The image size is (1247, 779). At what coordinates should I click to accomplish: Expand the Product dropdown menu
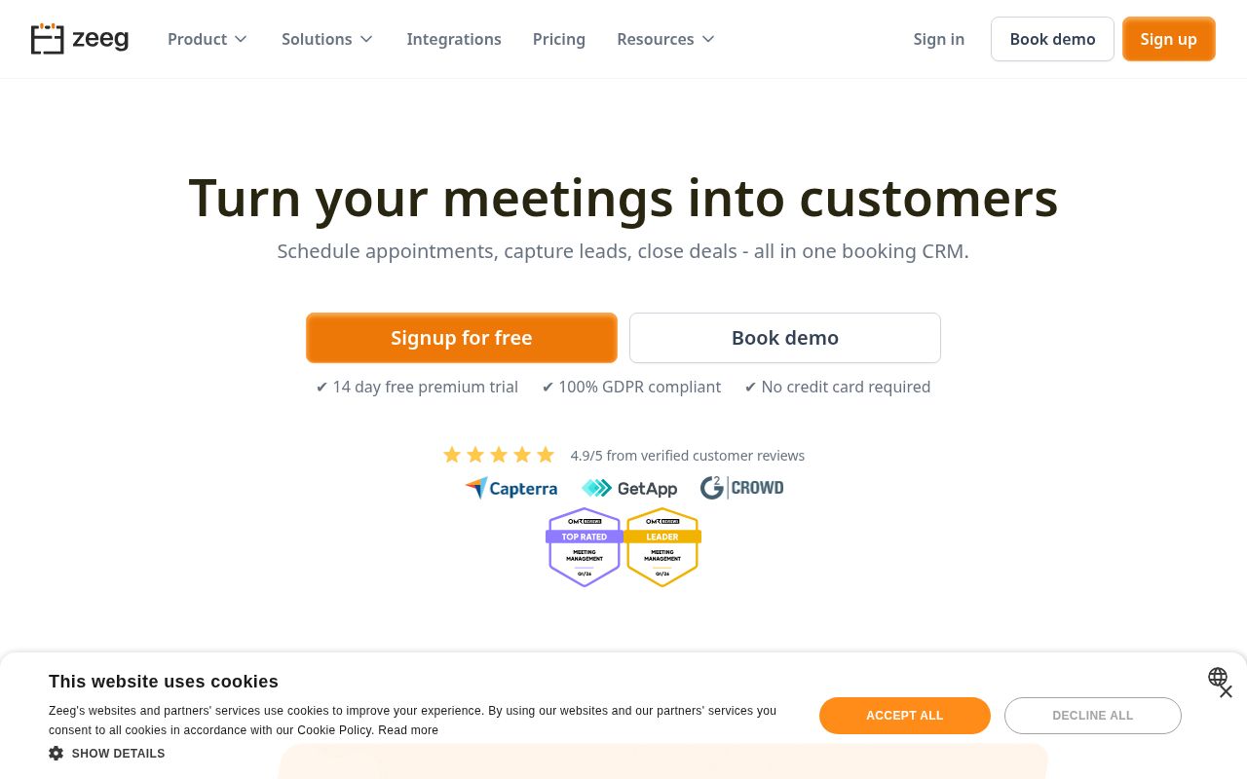(208, 39)
